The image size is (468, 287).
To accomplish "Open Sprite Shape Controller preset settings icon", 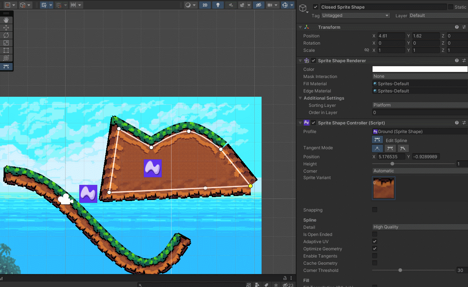I will pyautogui.click(x=464, y=123).
